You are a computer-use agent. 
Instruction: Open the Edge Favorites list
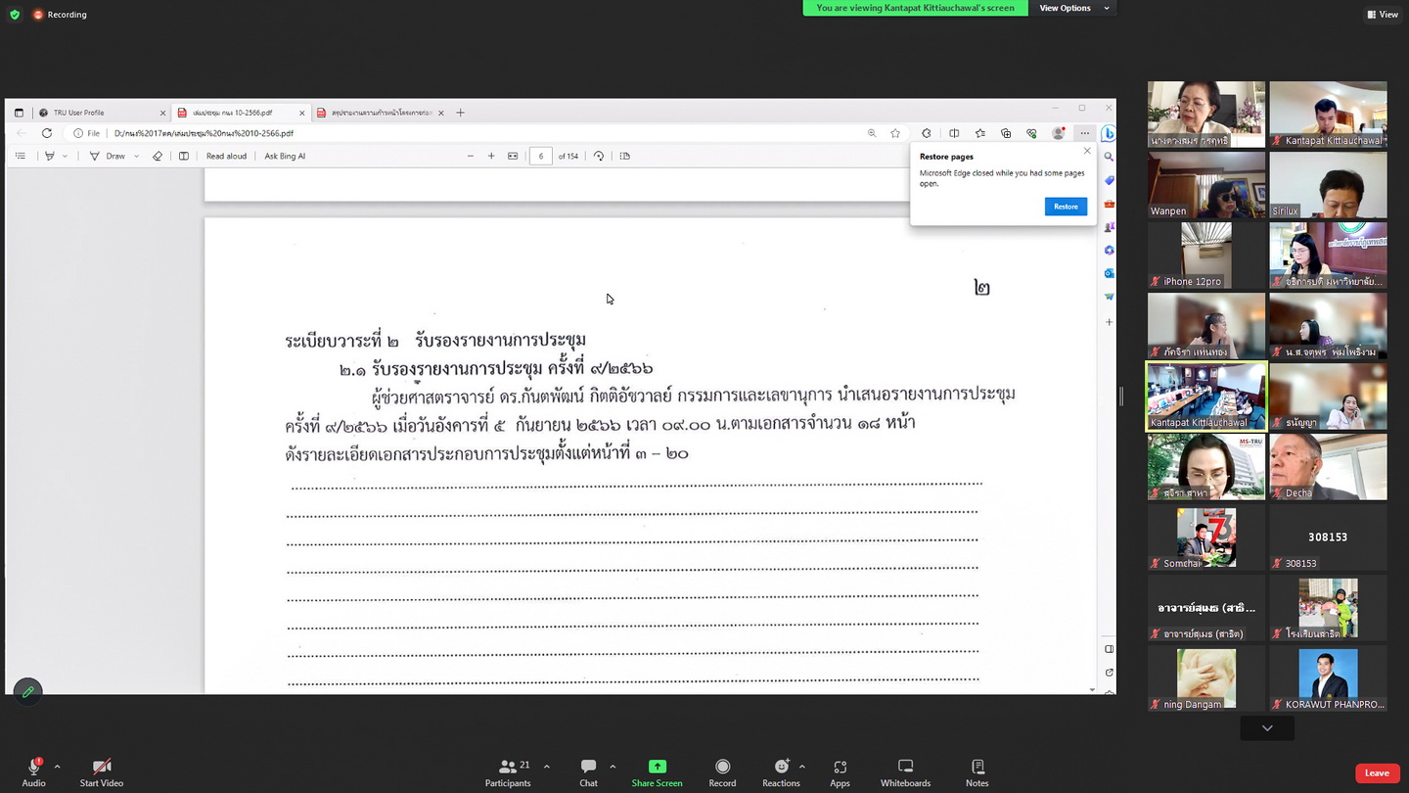(x=979, y=133)
